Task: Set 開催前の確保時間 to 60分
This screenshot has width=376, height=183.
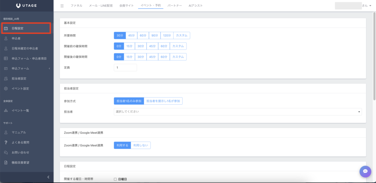Action: (164, 46)
